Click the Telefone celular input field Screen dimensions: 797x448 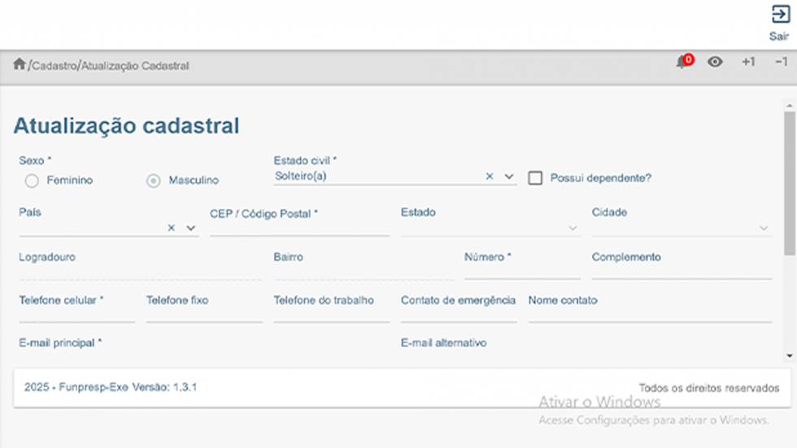click(76, 315)
